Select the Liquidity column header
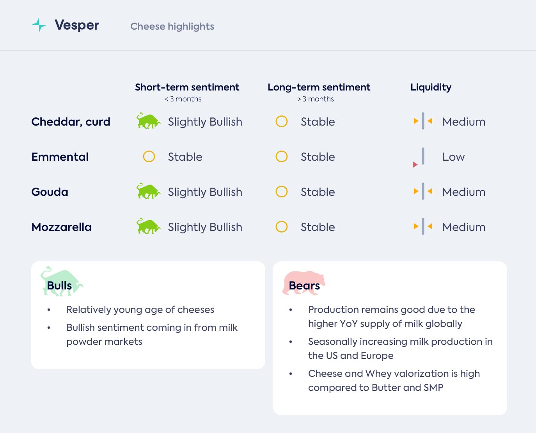The width and height of the screenshot is (536, 433). tap(431, 87)
